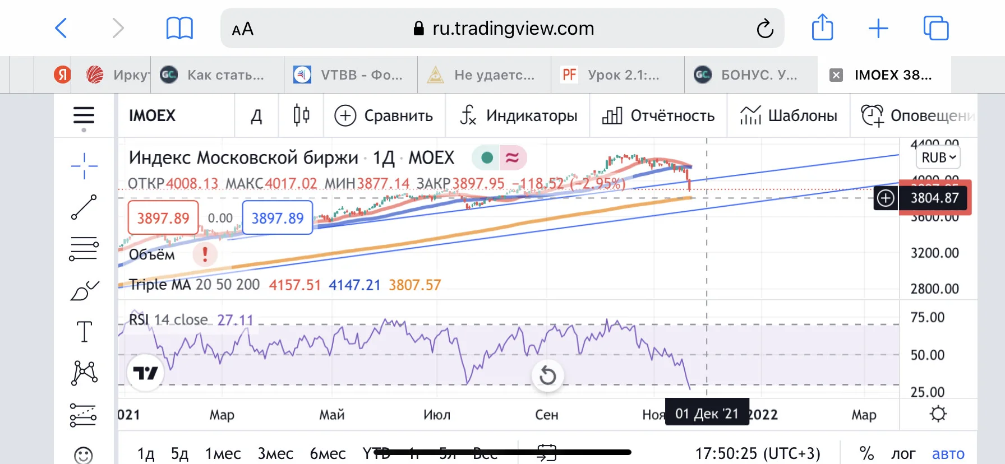
Task: Go back with Safari's back arrow
Action: coord(61,28)
